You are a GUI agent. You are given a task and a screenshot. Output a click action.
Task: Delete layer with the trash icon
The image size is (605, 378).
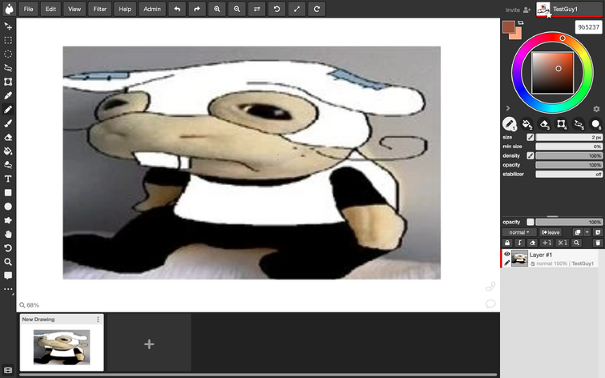[x=598, y=243]
